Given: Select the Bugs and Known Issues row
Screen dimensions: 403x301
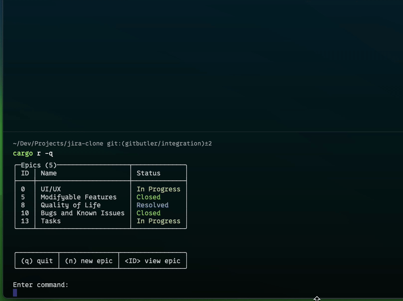Looking at the screenshot, I should pyautogui.click(x=101, y=213).
